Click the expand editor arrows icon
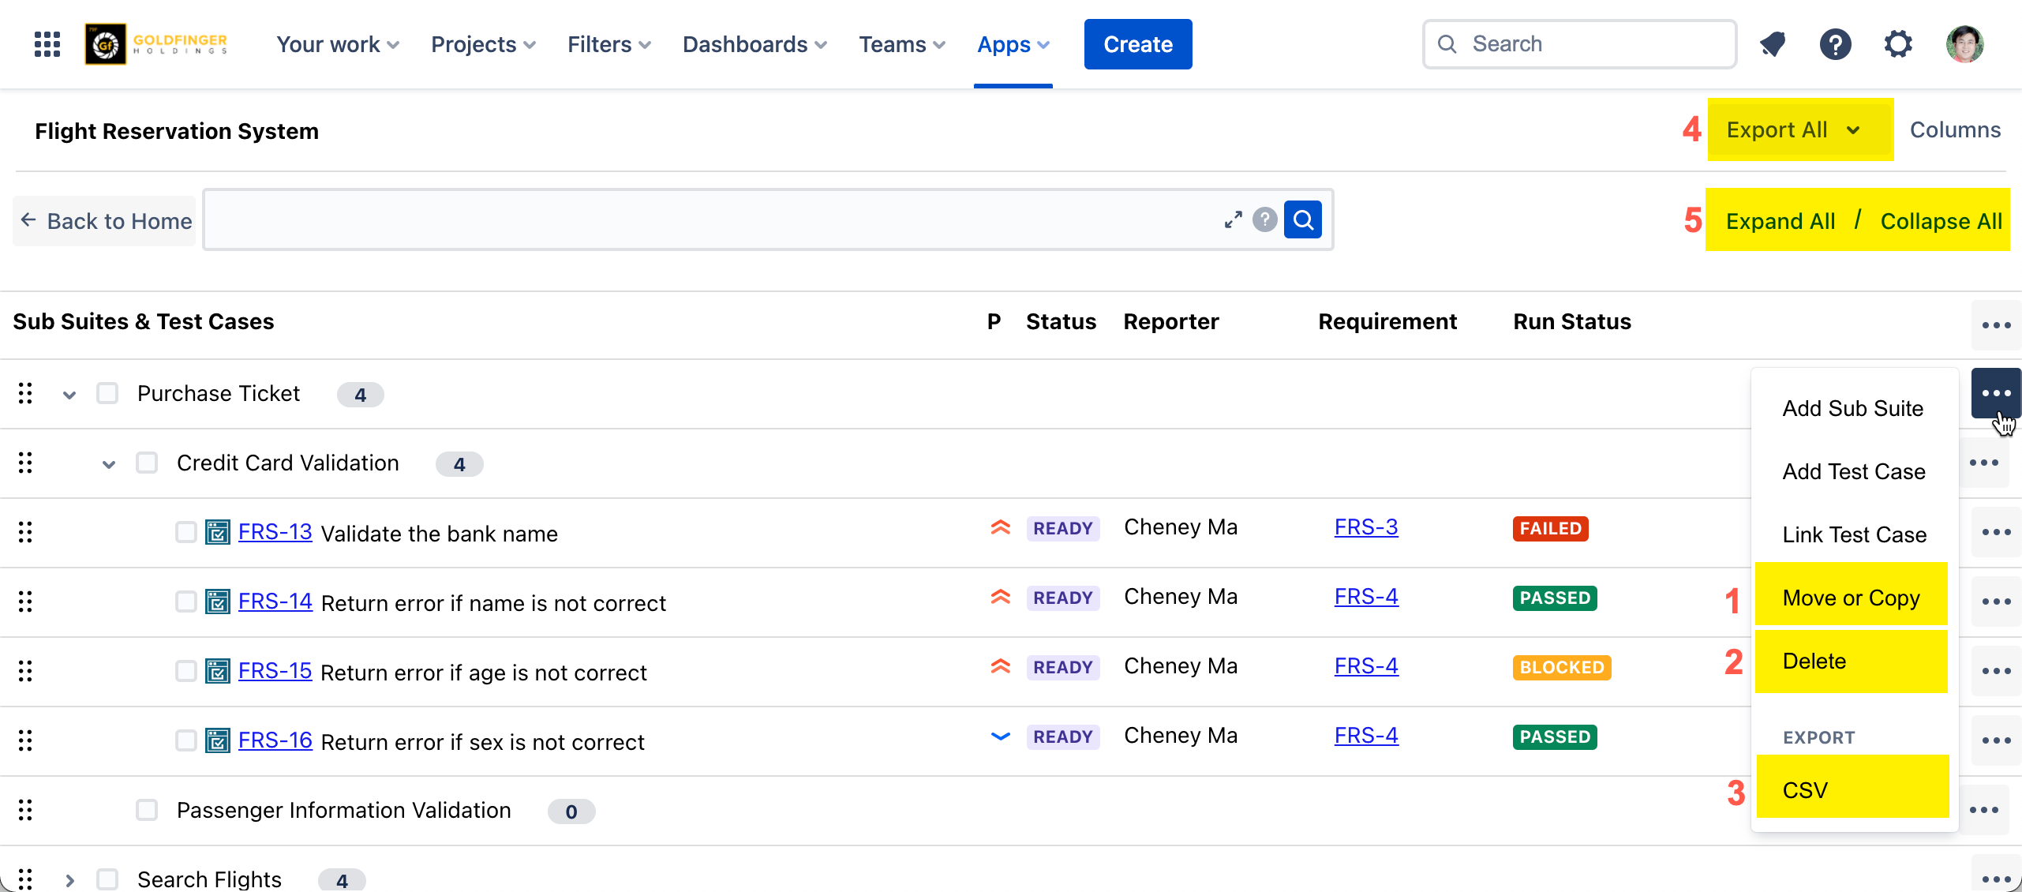This screenshot has width=2022, height=892. [x=1233, y=219]
